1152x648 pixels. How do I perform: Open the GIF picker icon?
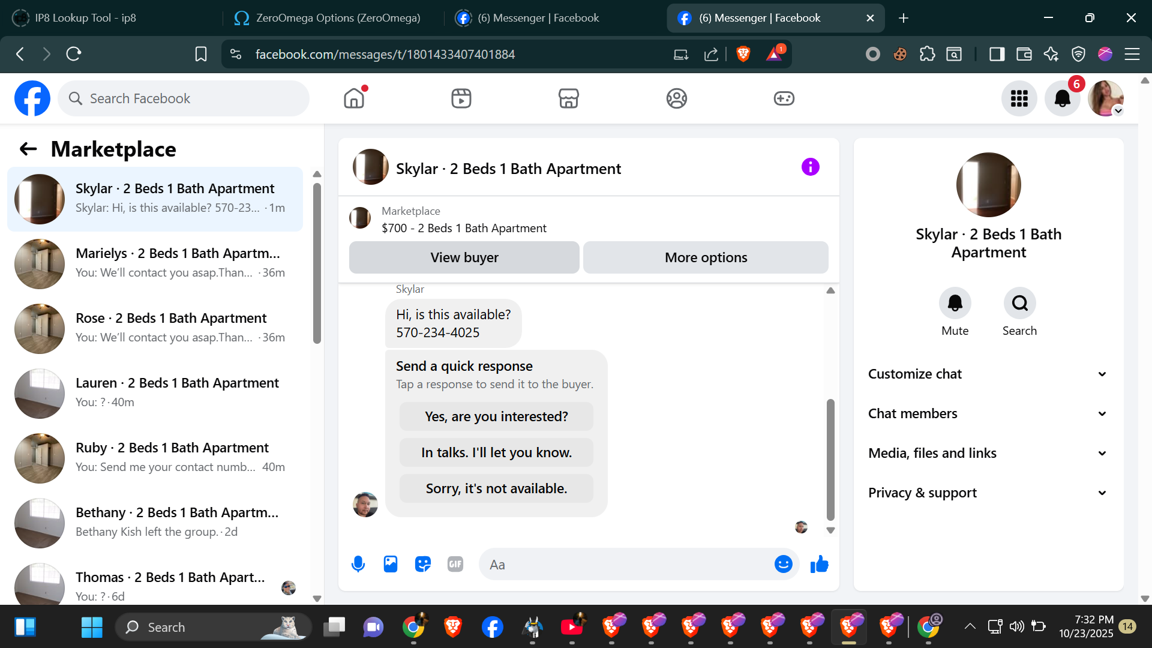(x=455, y=564)
